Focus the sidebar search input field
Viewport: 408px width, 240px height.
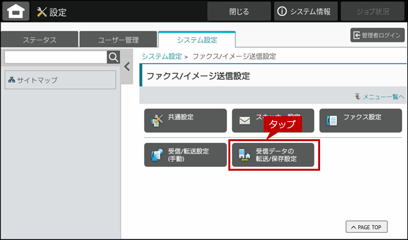click(56, 57)
